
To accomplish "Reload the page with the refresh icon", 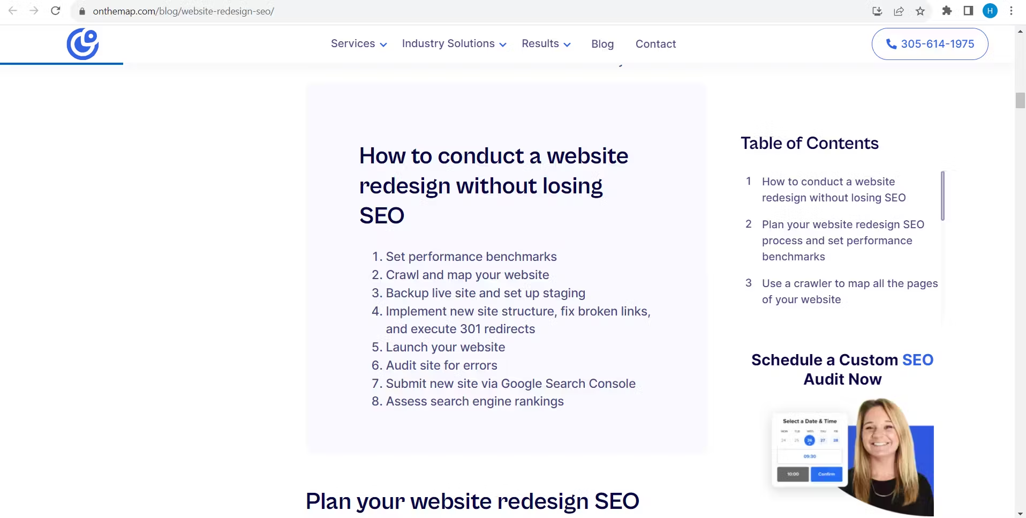I will pos(56,11).
